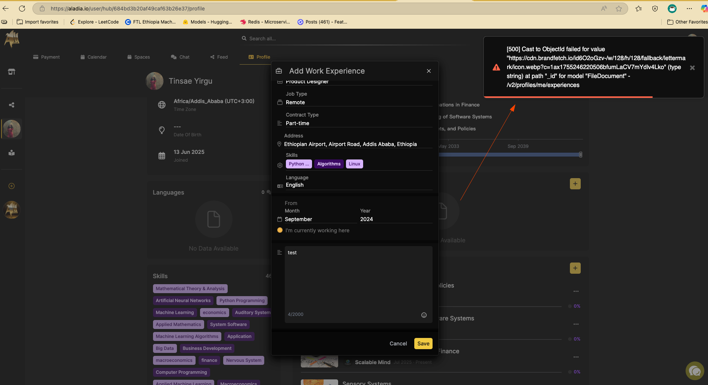The width and height of the screenshot is (708, 385).
Task: Click the Big Data skill tag
Action: coord(165,348)
